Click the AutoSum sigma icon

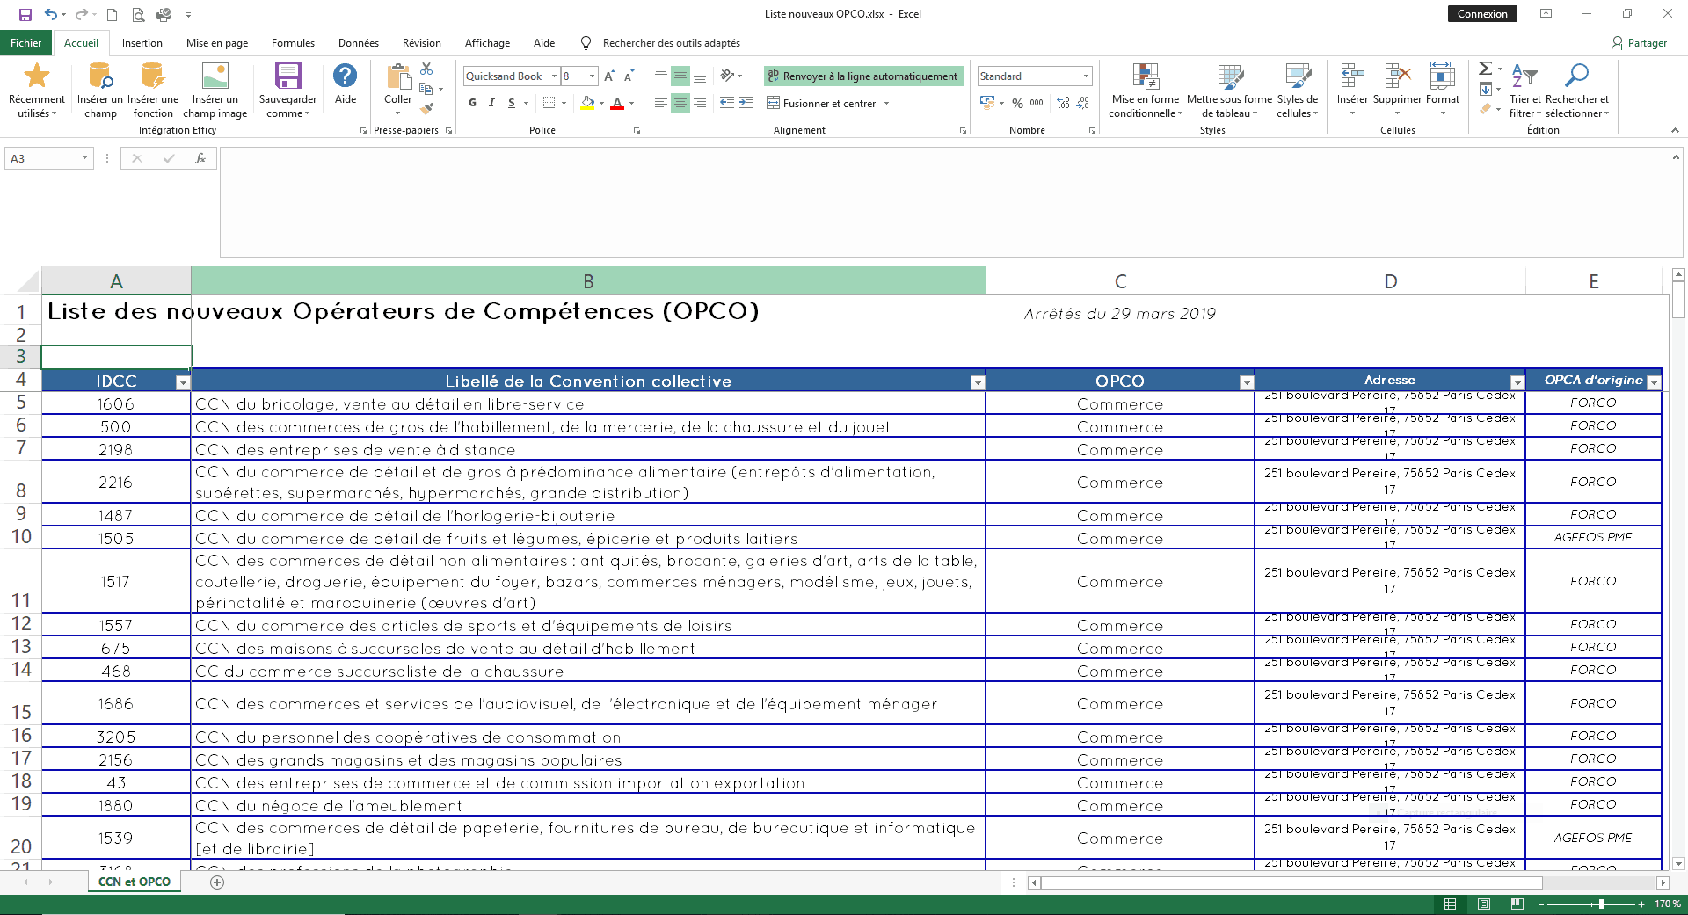[1485, 69]
